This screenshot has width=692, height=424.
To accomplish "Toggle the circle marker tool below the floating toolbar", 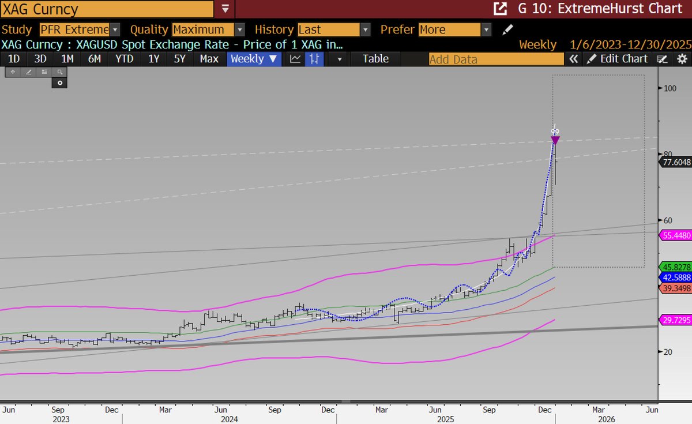I will [x=59, y=82].
